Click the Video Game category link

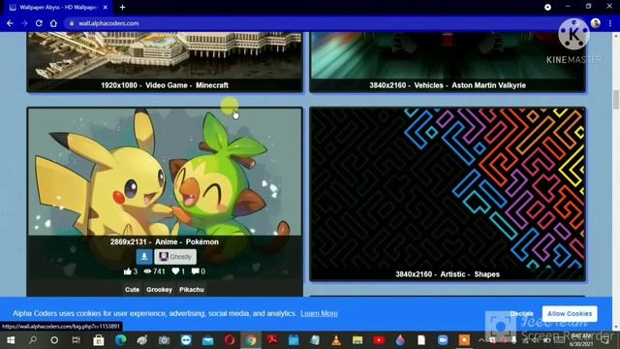pyautogui.click(x=167, y=85)
